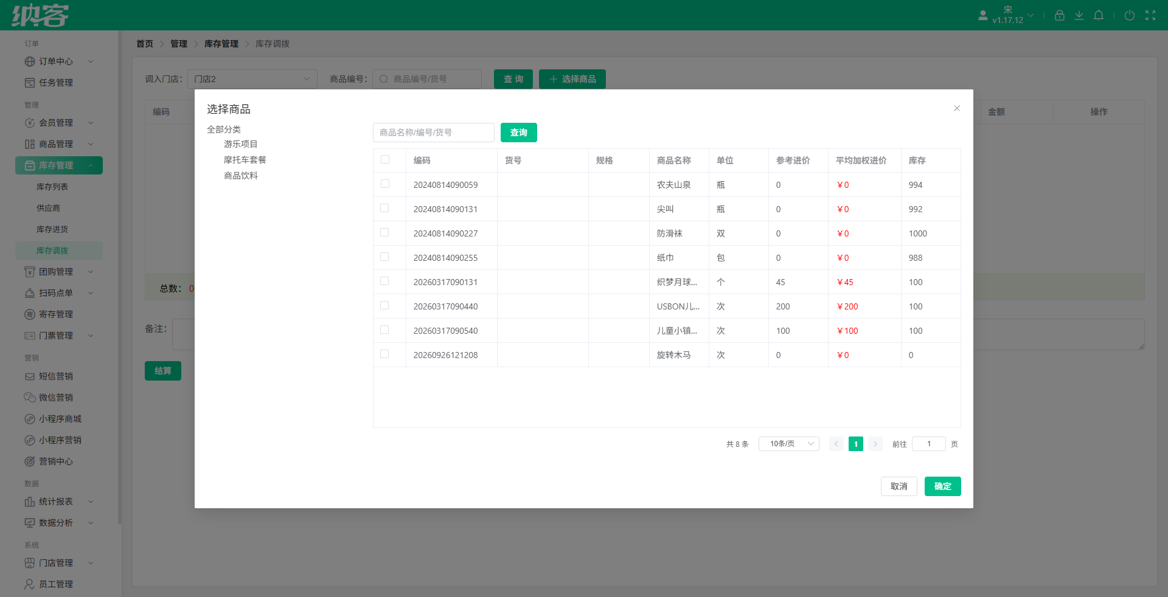Click the 会员管理 sidebar icon
The width and height of the screenshot is (1168, 597).
pos(30,123)
